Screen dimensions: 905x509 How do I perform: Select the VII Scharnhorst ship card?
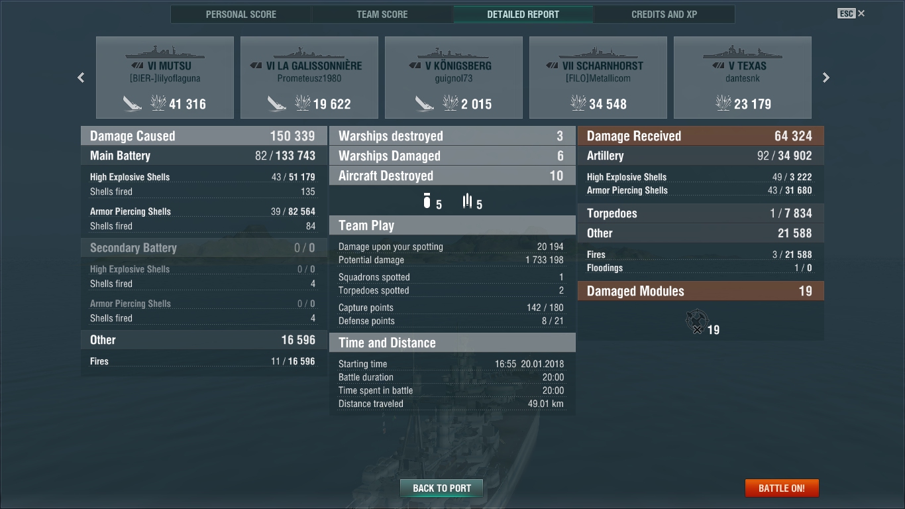pos(598,78)
